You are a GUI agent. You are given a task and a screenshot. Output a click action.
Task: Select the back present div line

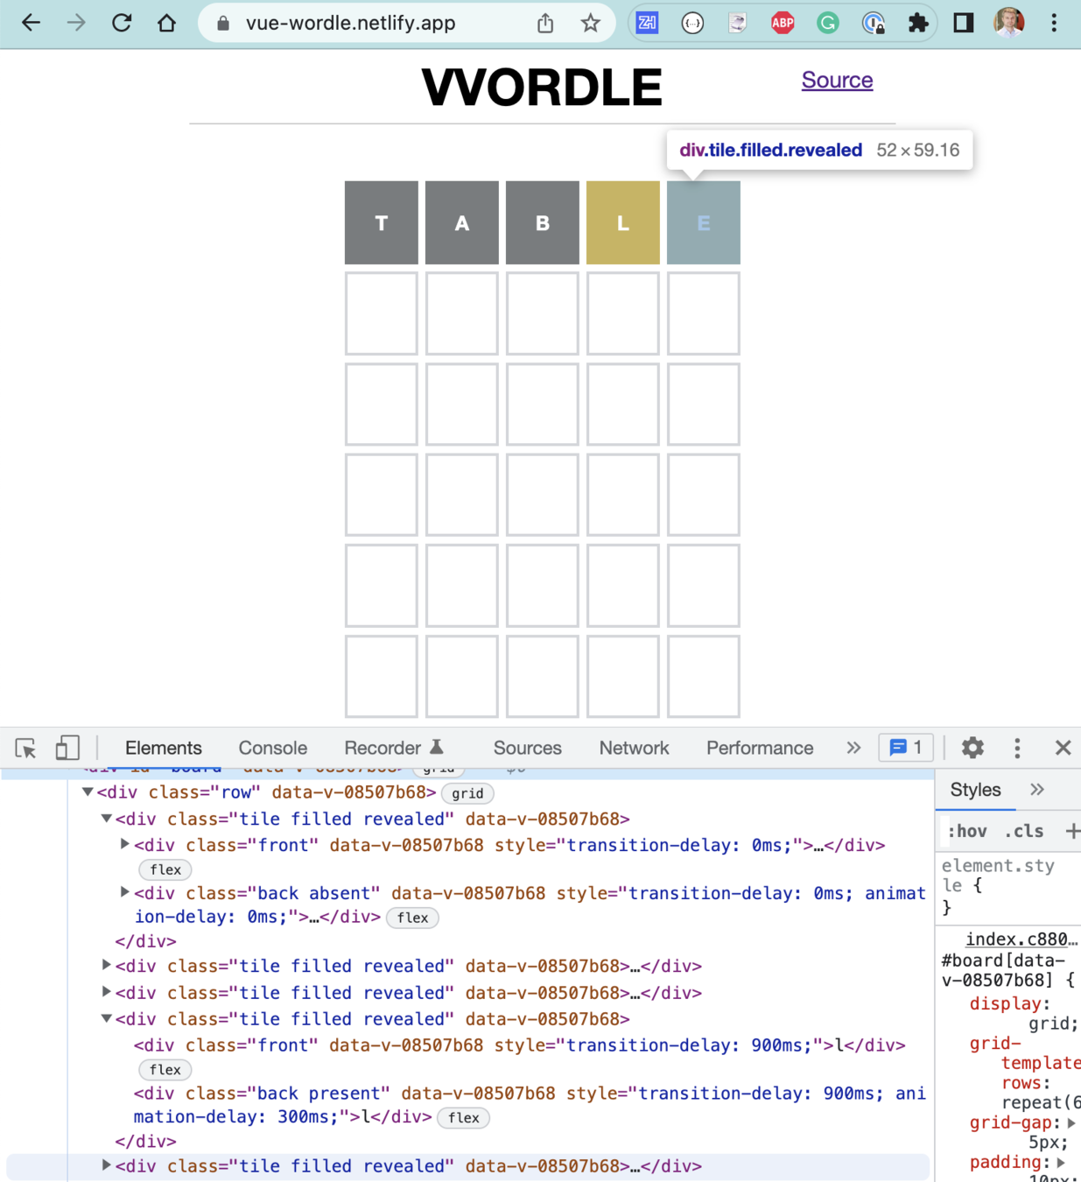tap(530, 1105)
